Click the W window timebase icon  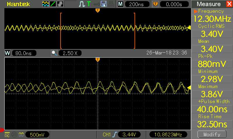click(x=8, y=53)
